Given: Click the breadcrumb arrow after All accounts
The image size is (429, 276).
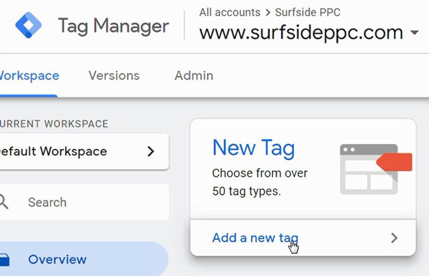Looking at the screenshot, I should coord(269,12).
